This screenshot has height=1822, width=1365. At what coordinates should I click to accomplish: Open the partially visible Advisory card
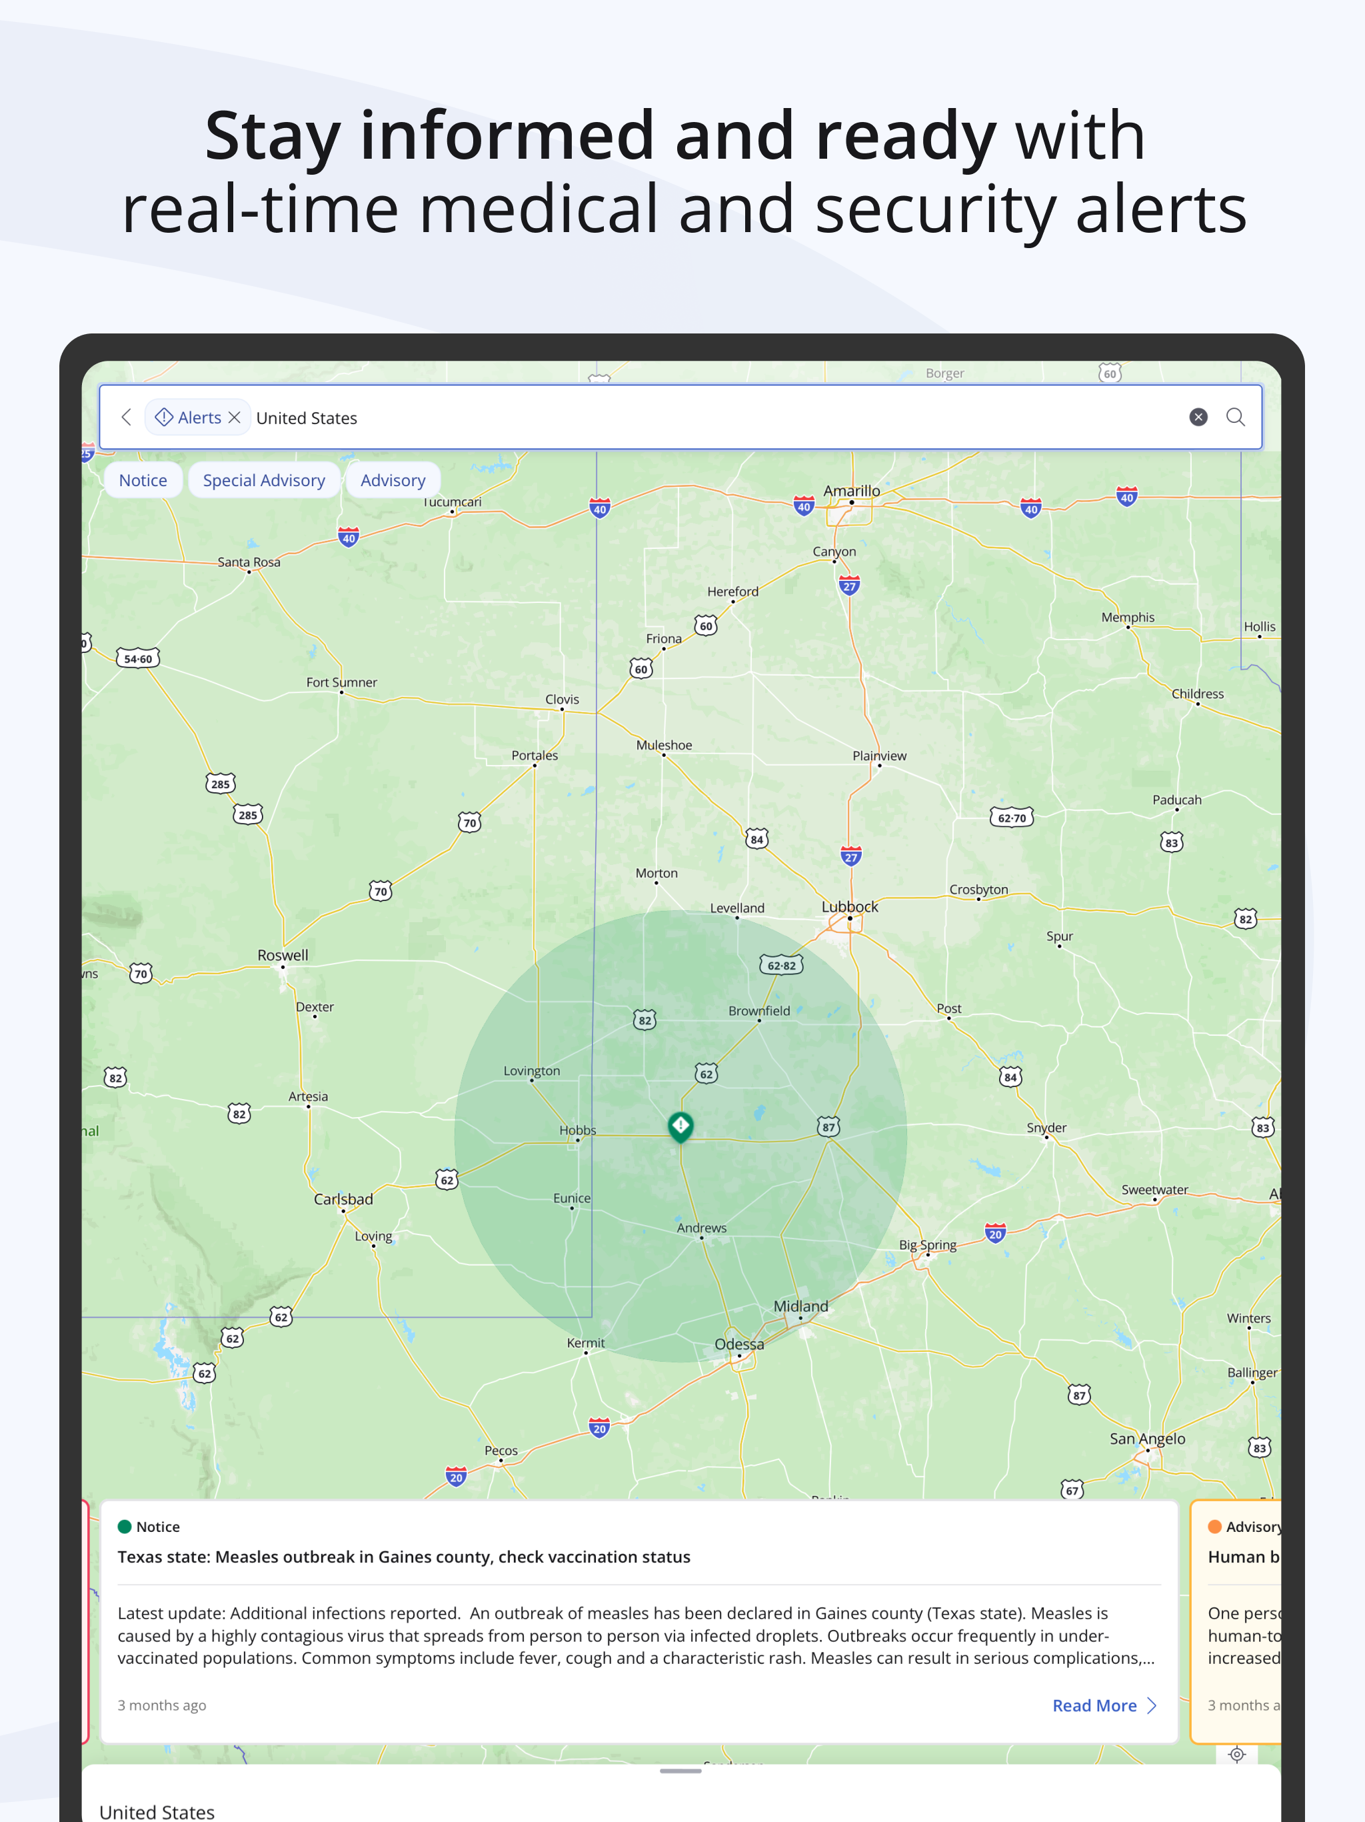[x=1236, y=1621]
